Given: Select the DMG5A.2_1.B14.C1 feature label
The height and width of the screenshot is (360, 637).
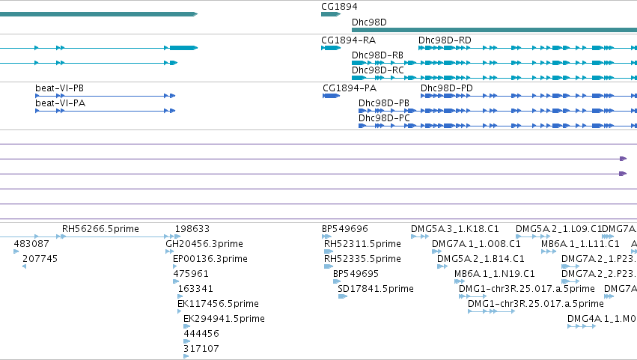Looking at the screenshot, I should (x=481, y=259).
